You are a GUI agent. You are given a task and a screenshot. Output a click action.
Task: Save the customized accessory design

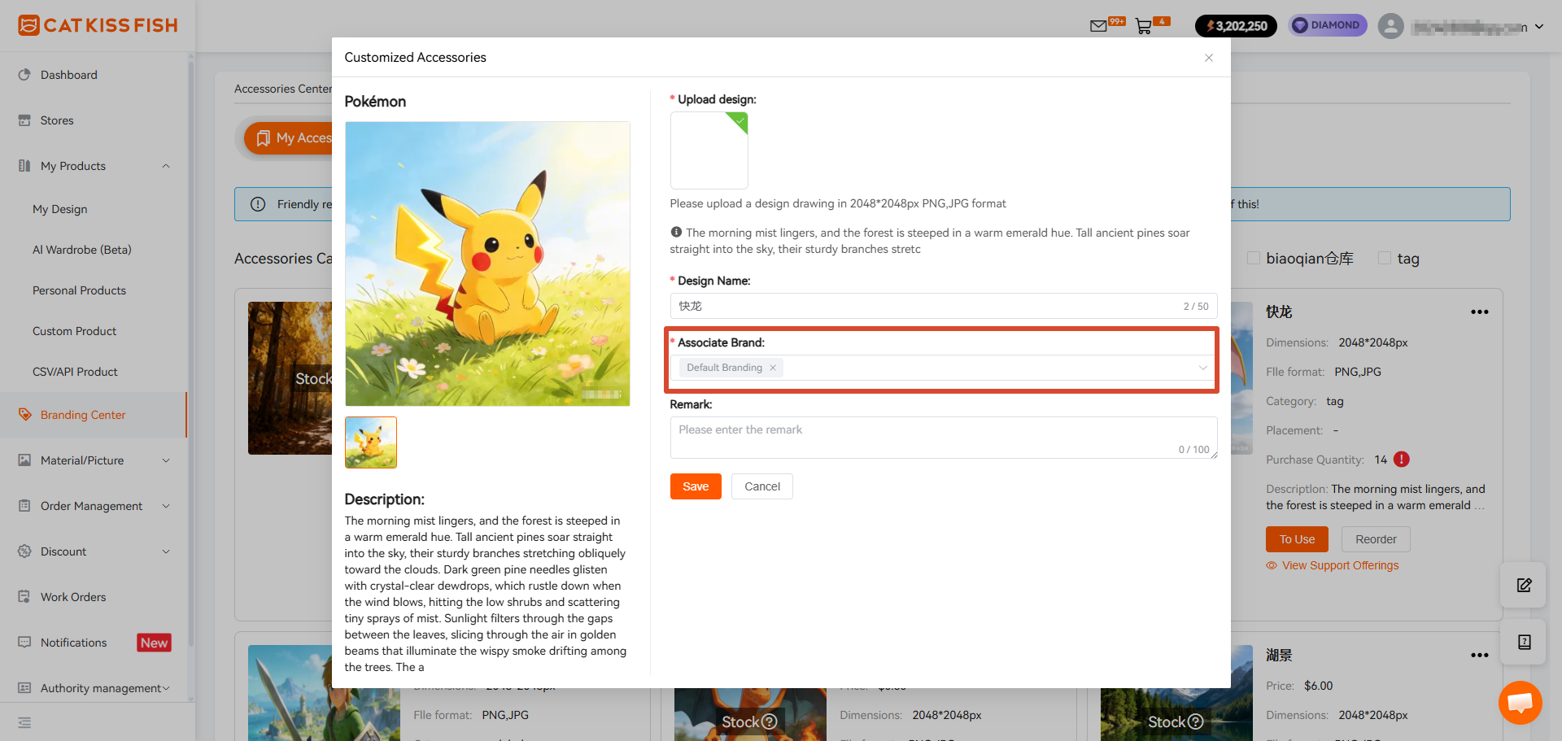click(x=696, y=486)
